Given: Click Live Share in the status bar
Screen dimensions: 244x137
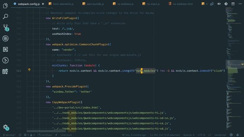Looking at the screenshot, I should tap(45, 135).
